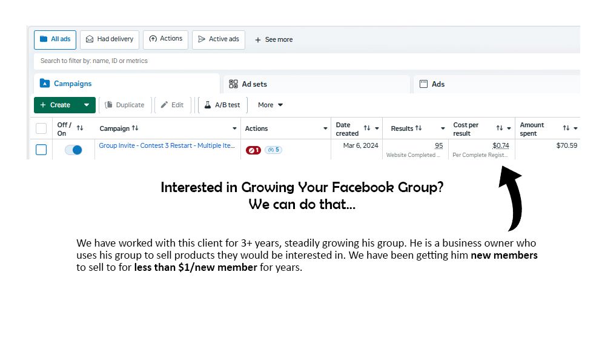Select all campaigns with header checkbox
The image size is (605, 349).
click(x=41, y=128)
